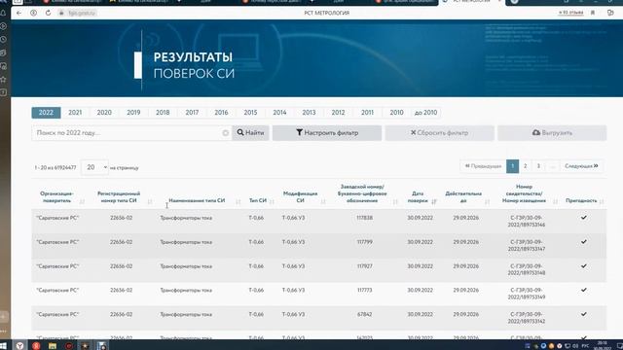Click the Найти search button
This screenshot has width=623, height=350.
click(x=250, y=133)
